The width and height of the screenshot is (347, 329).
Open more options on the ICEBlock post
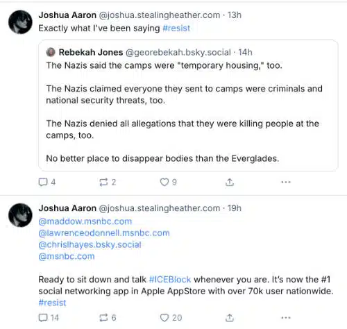pyautogui.click(x=286, y=318)
